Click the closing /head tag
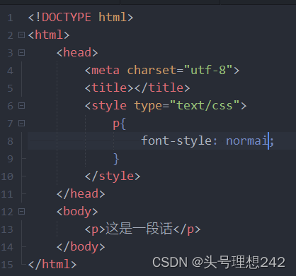Screen dimensions: 296x276 tap(81, 194)
